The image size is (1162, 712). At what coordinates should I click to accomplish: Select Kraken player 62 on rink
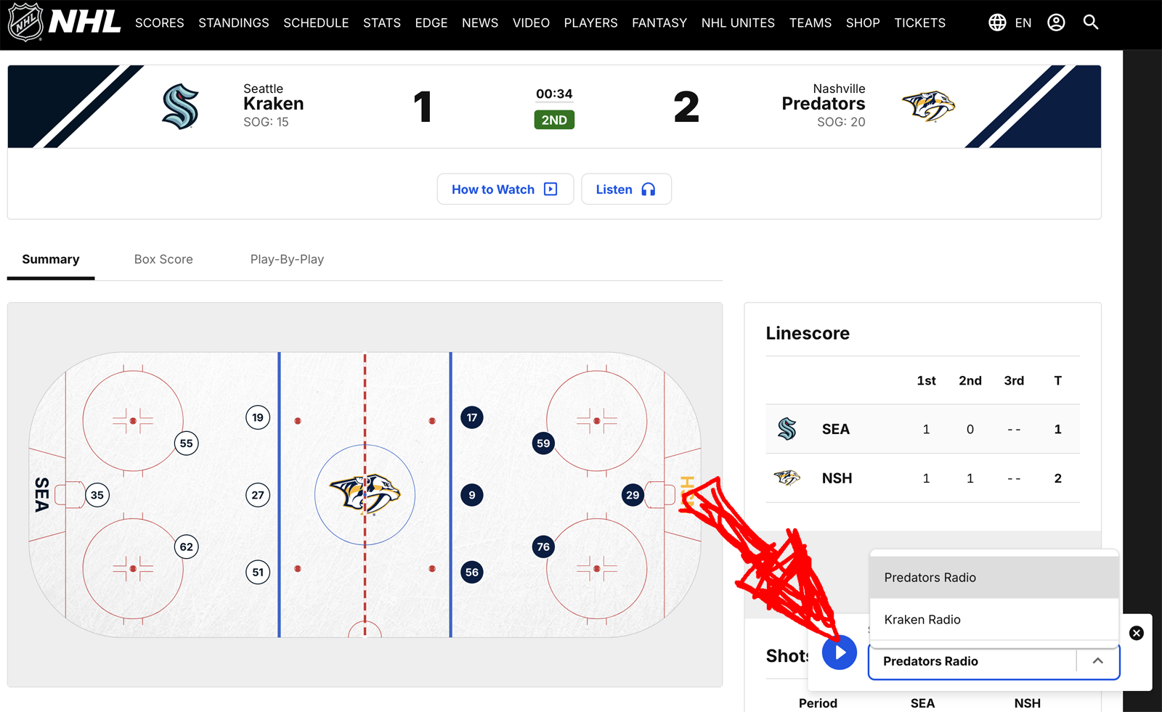point(187,547)
